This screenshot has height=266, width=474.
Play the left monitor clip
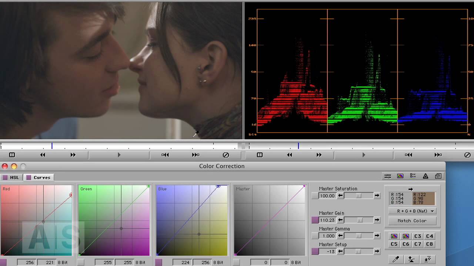(x=119, y=155)
